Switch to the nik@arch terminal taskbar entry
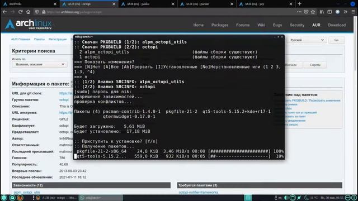This screenshot has height=201, width=358. click(x=101, y=198)
